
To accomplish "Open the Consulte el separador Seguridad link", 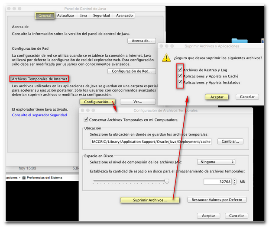I will 39,115.
